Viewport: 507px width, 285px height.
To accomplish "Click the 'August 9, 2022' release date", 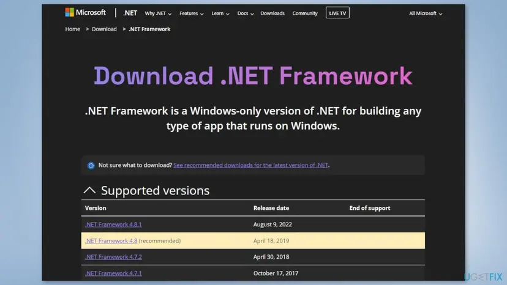I will [272, 224].
